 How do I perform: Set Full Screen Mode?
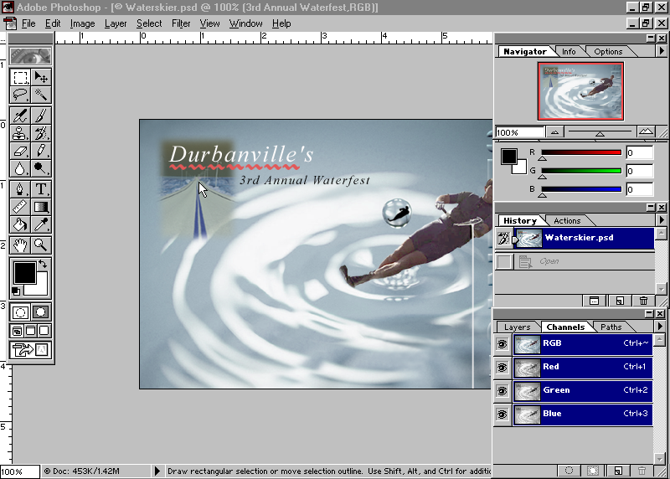point(44,331)
